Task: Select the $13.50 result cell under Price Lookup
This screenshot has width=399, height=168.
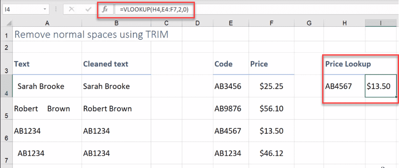Action: [x=381, y=86]
